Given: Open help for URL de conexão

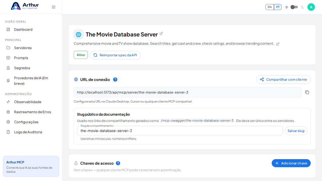Looking at the screenshot, I should click(x=115, y=79).
